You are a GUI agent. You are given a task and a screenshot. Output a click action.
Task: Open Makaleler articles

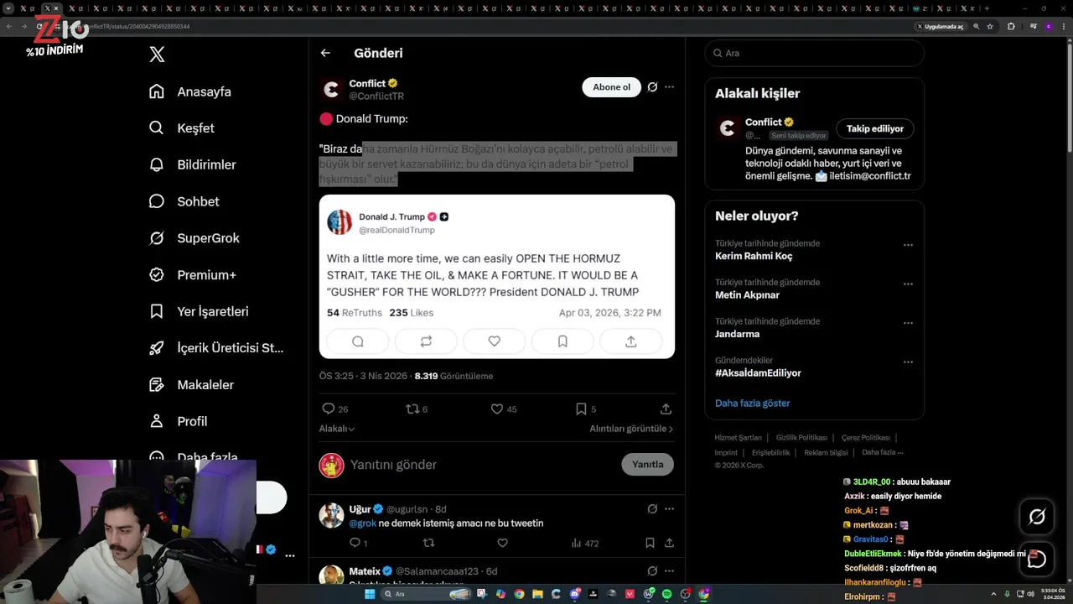pyautogui.click(x=192, y=385)
